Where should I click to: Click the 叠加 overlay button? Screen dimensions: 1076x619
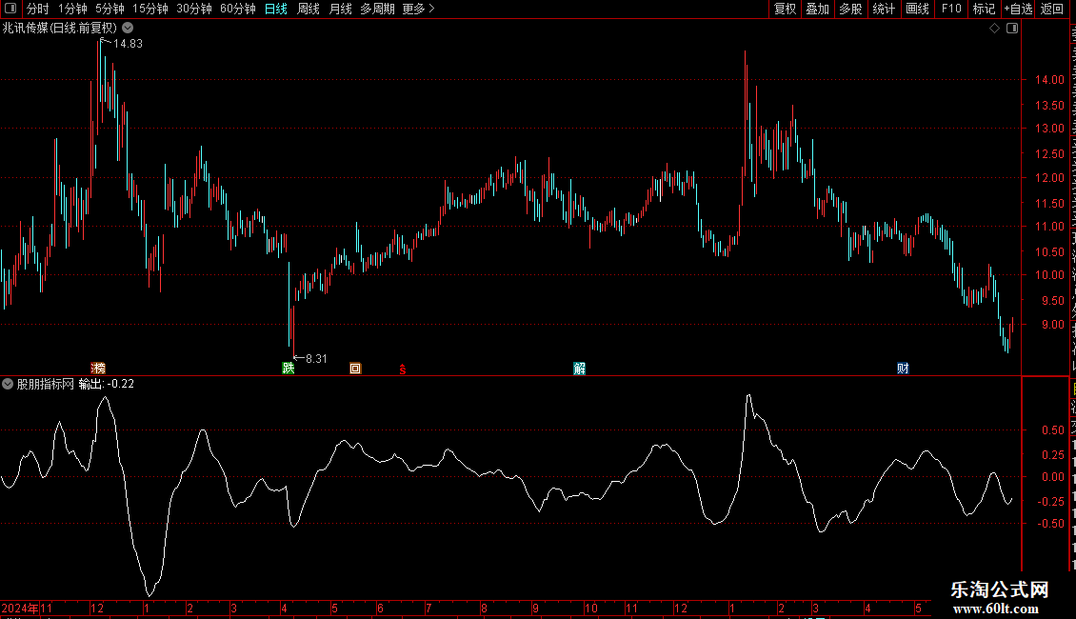pyautogui.click(x=817, y=9)
